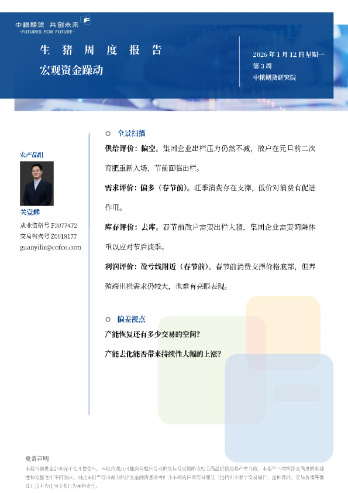Click the analyst portrait photo
The width and height of the screenshot is (348, 493).
coord(37,184)
